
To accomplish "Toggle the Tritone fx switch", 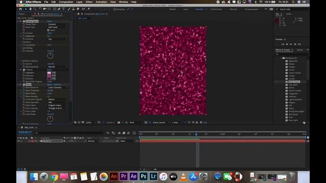I will tap(21, 70).
